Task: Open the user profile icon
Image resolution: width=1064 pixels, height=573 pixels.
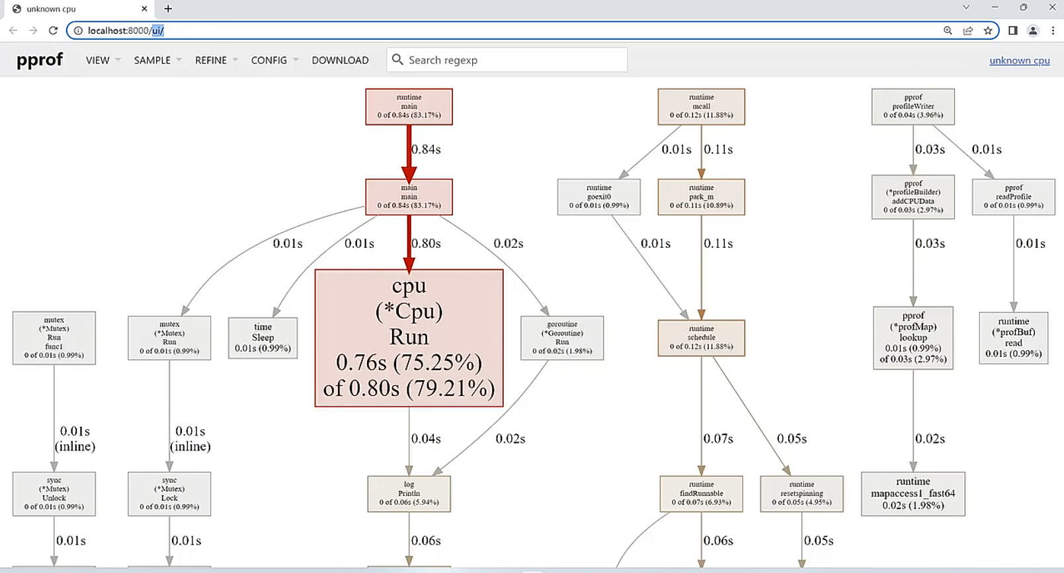Action: (1033, 30)
